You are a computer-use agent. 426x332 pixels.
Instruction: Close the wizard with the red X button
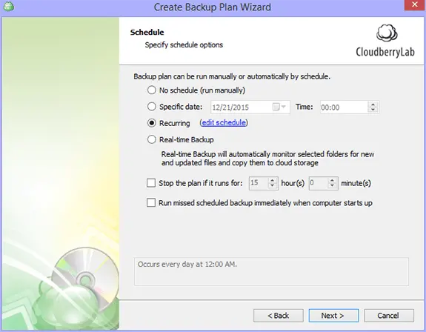[415, 5]
